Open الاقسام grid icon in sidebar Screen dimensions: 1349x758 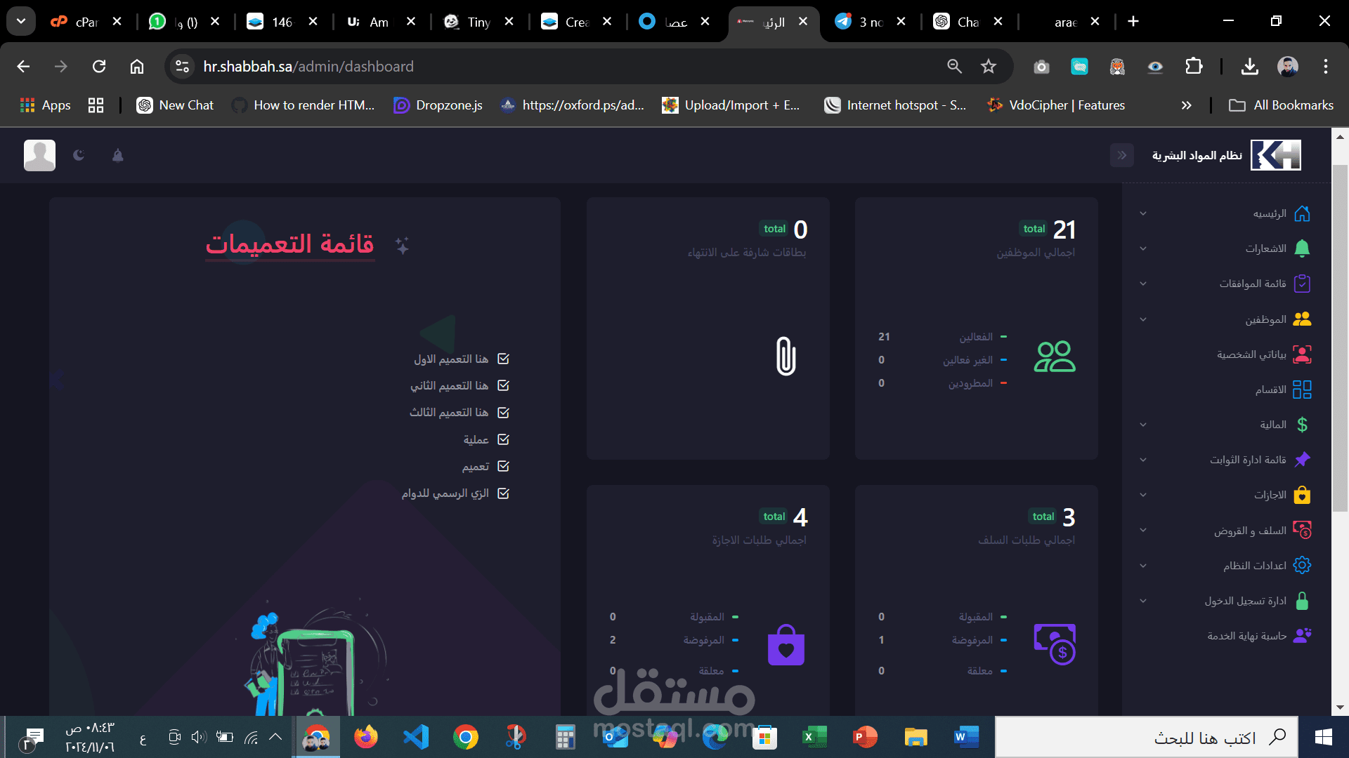pyautogui.click(x=1302, y=390)
